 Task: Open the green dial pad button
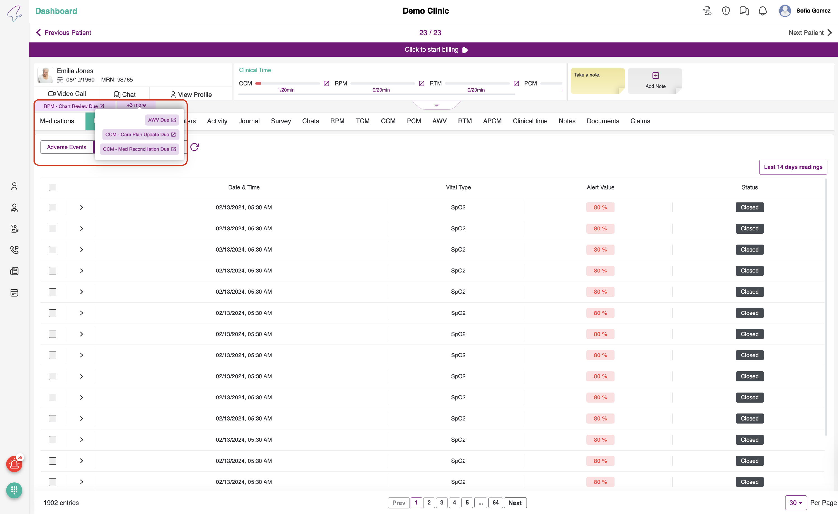coord(14,490)
